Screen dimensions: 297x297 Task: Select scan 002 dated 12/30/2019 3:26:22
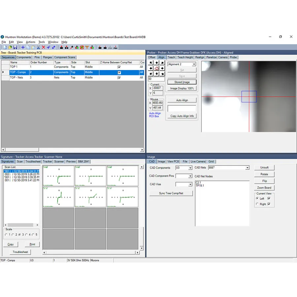[22, 174]
